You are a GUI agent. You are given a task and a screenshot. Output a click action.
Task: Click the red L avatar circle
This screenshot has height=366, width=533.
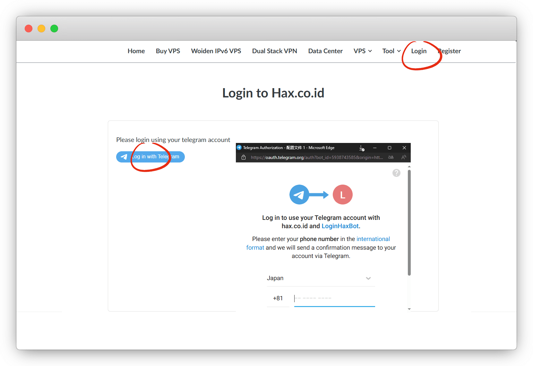(x=342, y=195)
